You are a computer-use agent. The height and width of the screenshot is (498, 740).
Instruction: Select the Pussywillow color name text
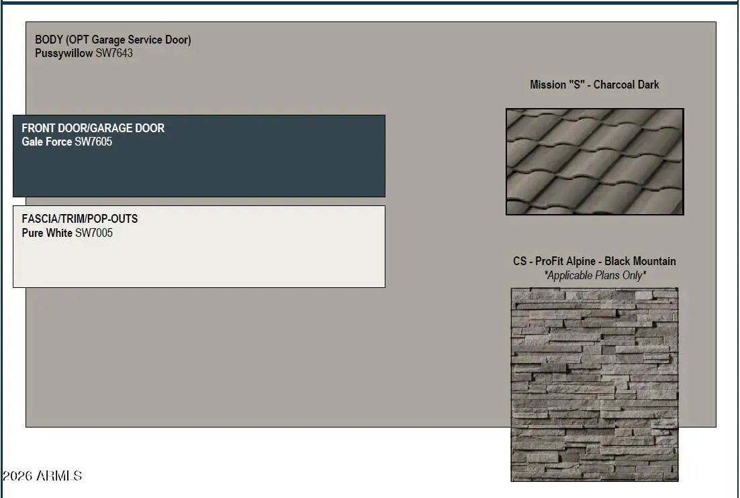(64, 53)
